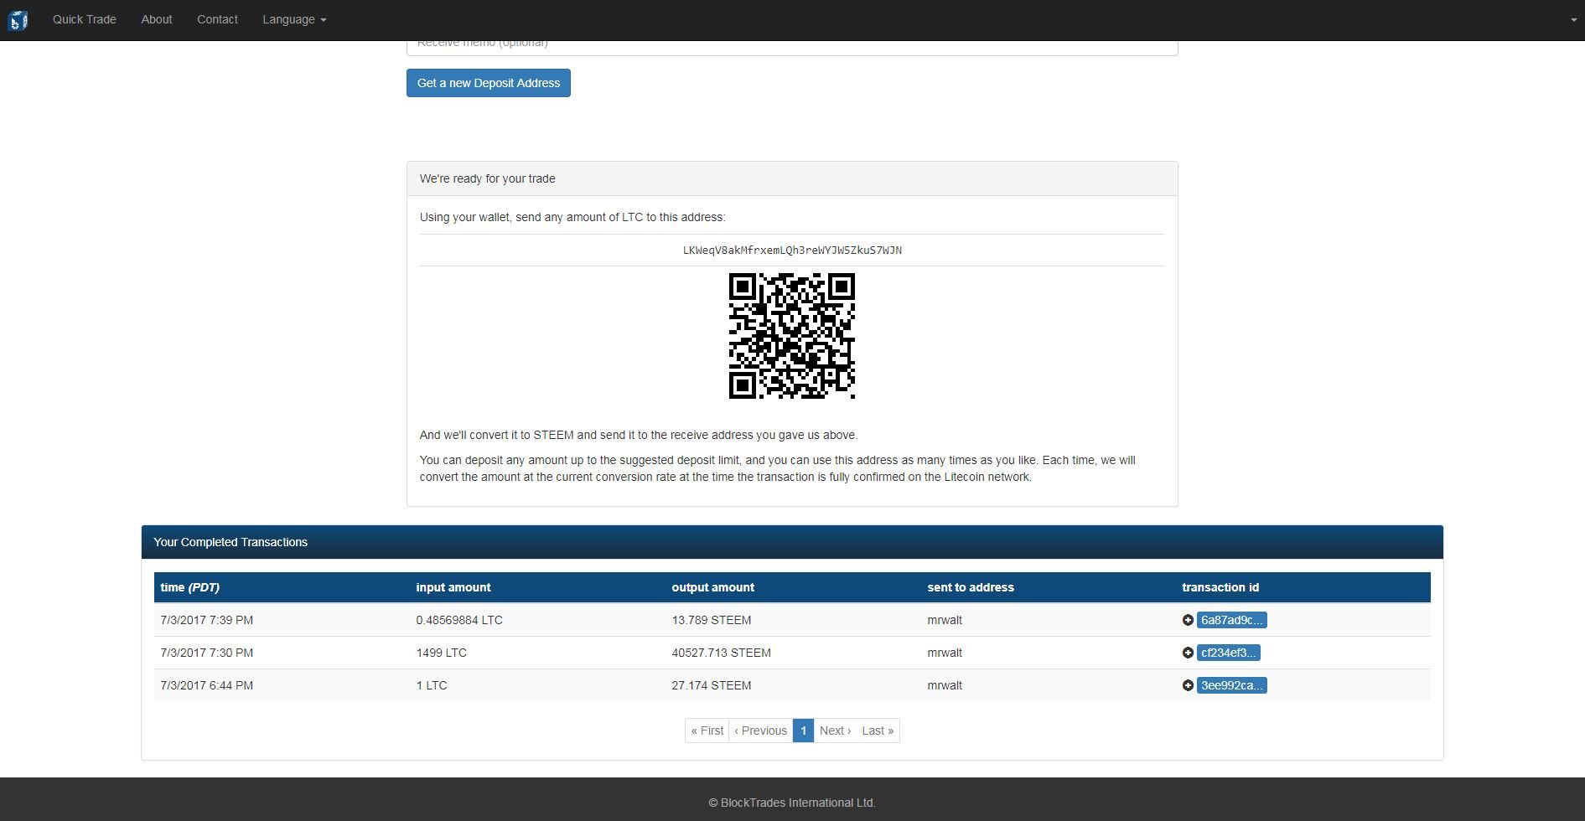This screenshot has width=1585, height=821.
Task: Click mrwalt address in the 1 LTC row
Action: pyautogui.click(x=945, y=685)
